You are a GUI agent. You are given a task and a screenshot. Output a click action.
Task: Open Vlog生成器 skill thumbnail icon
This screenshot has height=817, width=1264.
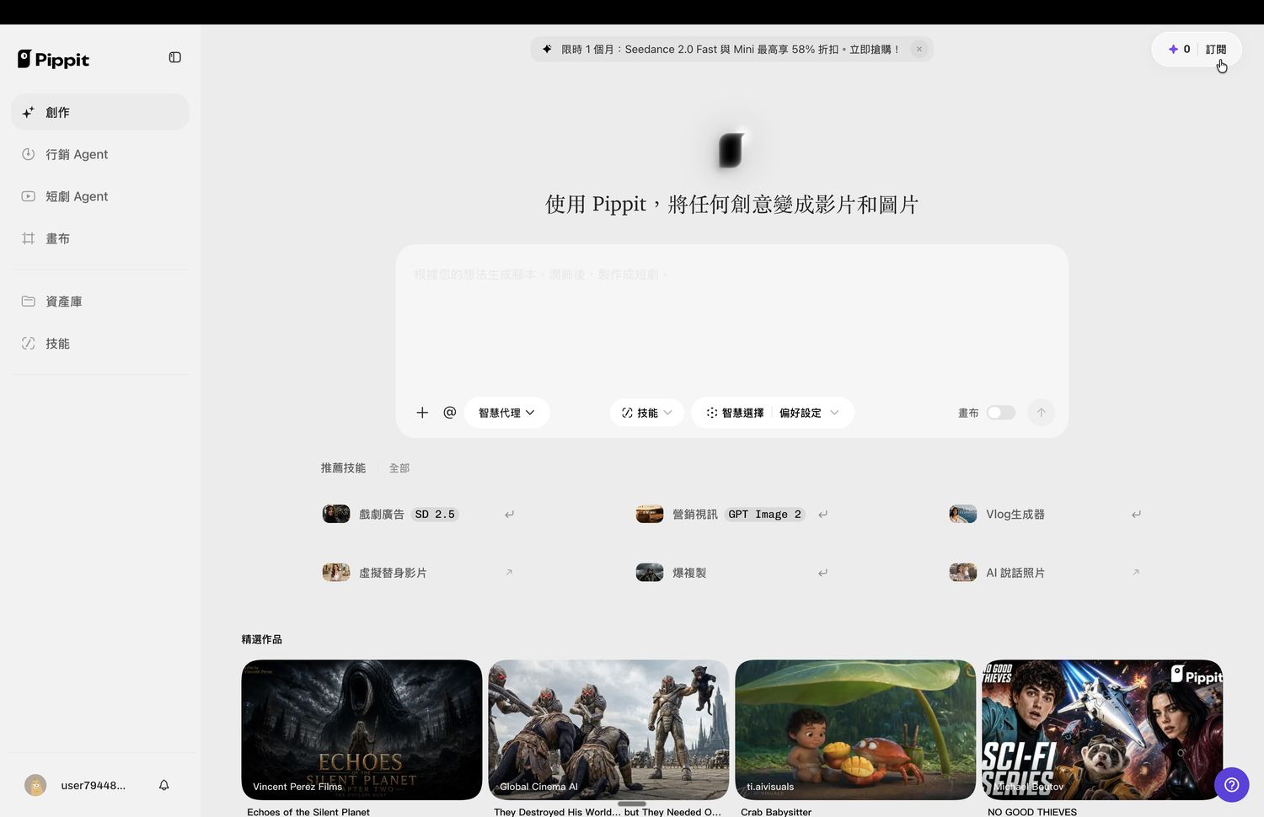(x=963, y=514)
